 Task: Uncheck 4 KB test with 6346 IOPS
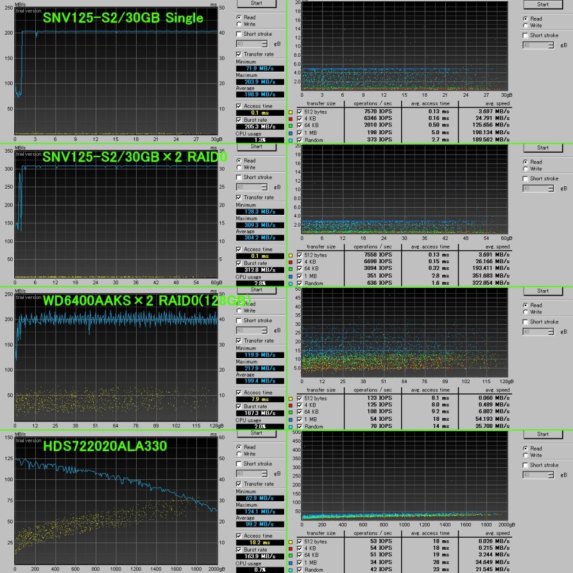300,119
